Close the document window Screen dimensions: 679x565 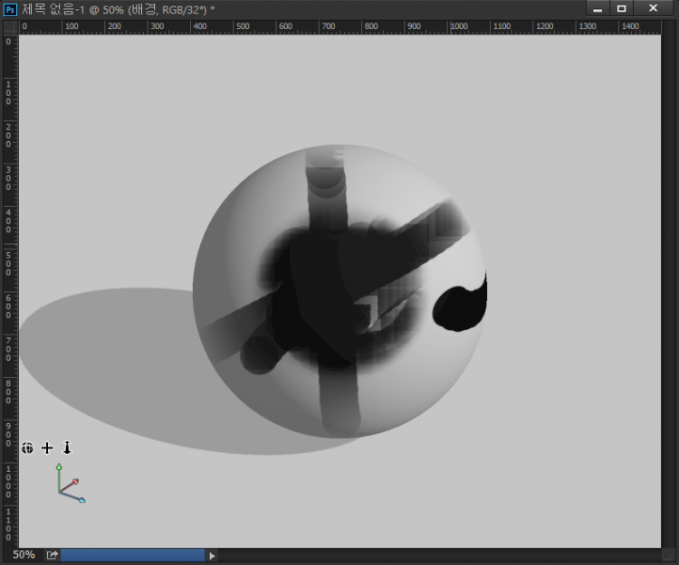point(652,8)
